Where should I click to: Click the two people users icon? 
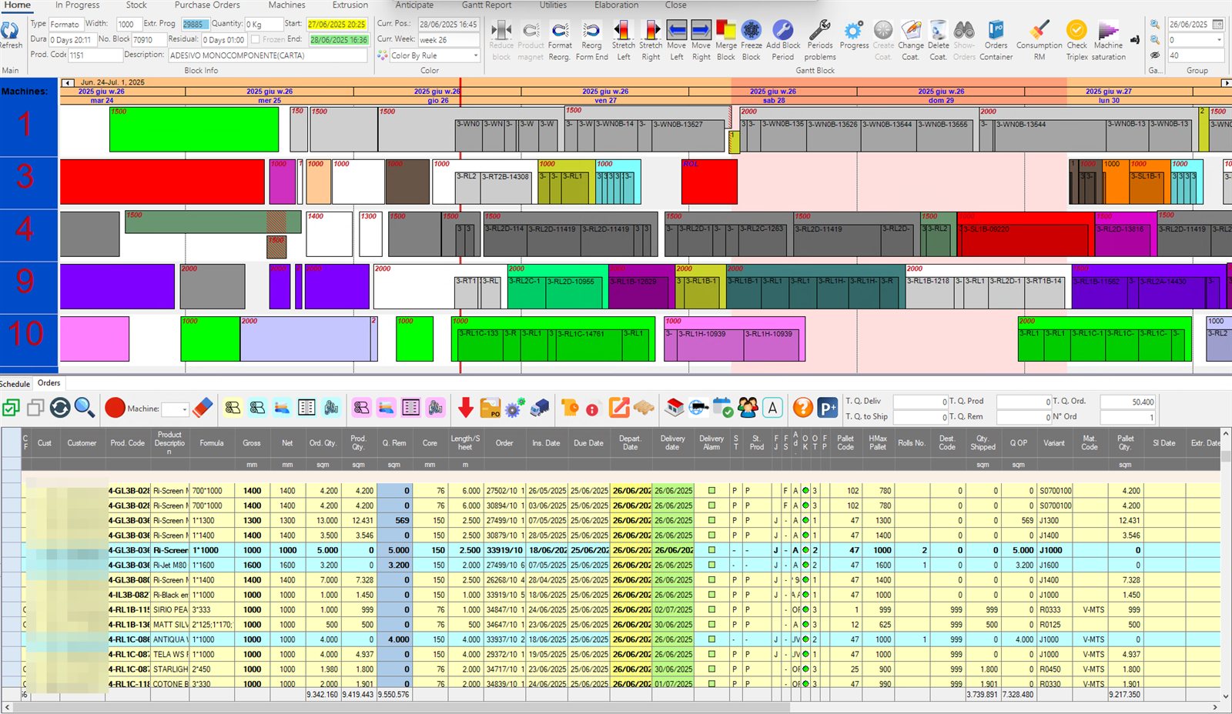(x=748, y=408)
